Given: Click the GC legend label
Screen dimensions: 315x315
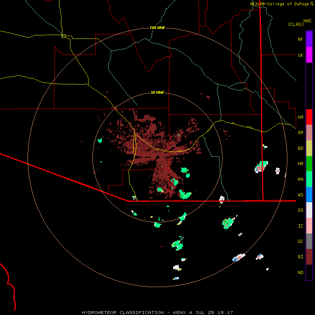Looking at the screenshot, I should (x=300, y=241).
